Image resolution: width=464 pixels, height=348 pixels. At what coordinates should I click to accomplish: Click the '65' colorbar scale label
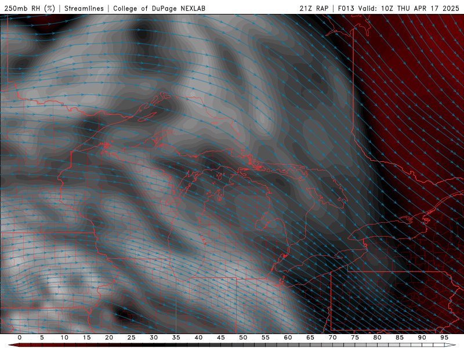click(x=310, y=338)
